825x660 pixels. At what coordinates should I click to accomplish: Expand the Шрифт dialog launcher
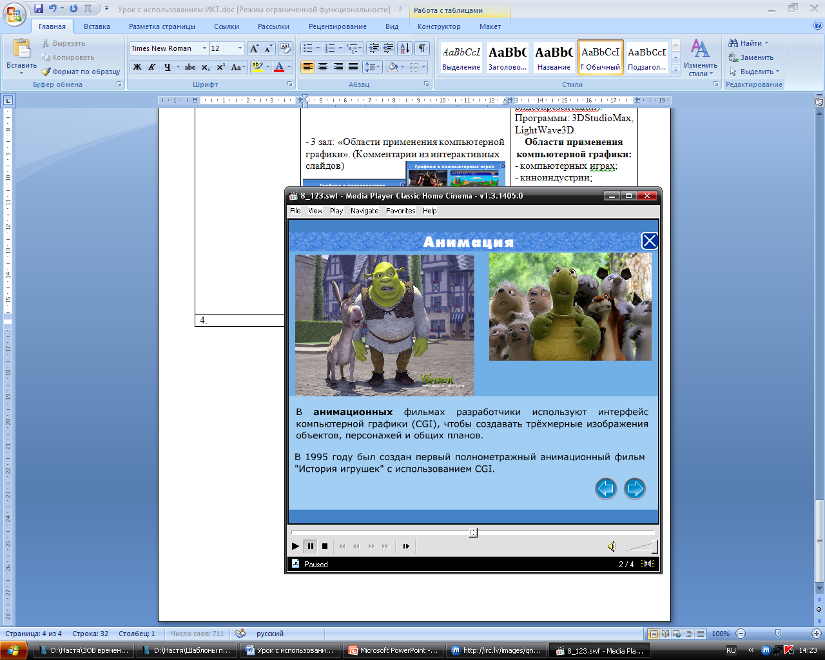pyautogui.click(x=290, y=84)
